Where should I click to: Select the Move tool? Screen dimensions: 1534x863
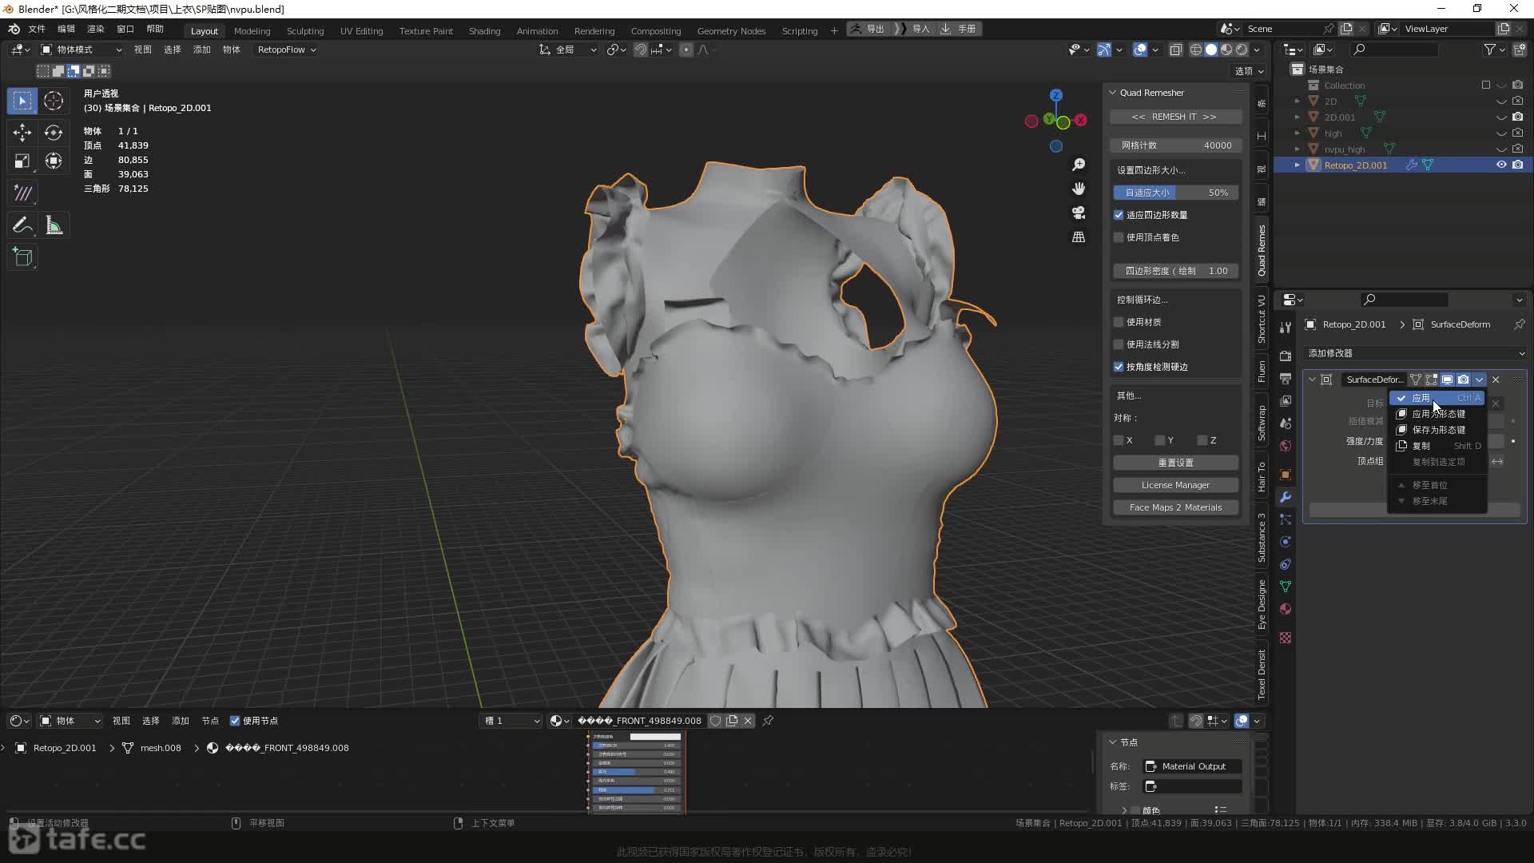point(22,132)
